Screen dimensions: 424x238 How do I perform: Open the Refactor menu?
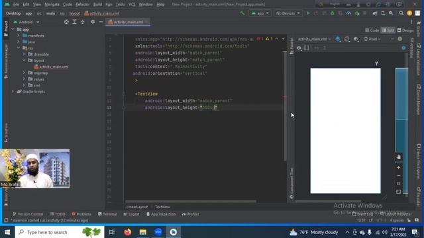coord(82,5)
